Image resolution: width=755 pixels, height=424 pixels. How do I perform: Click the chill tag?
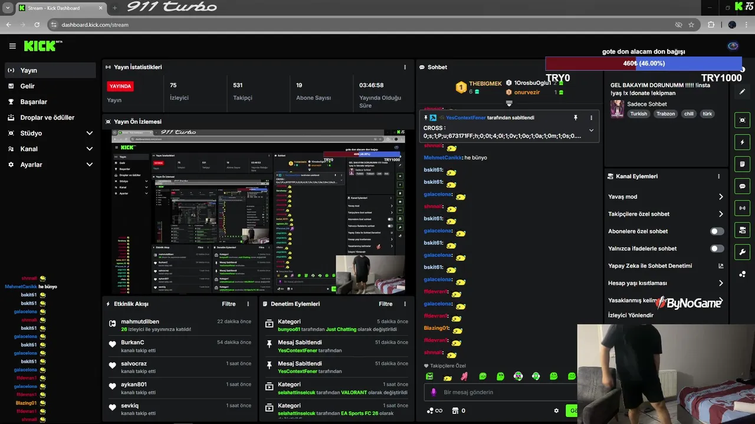point(688,114)
